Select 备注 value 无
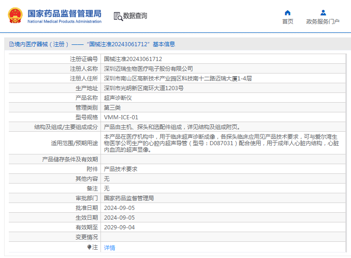Viewport: 351px width, 258px height. click(x=107, y=189)
